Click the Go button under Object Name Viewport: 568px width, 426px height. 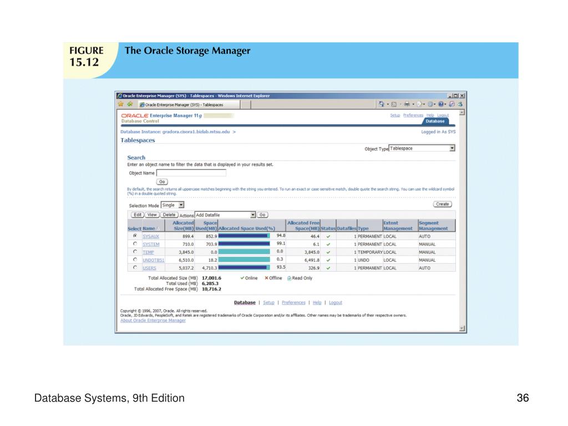pos(162,182)
